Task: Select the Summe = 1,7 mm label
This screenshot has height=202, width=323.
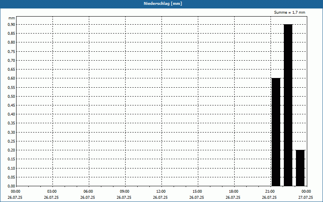Action: 289,13
